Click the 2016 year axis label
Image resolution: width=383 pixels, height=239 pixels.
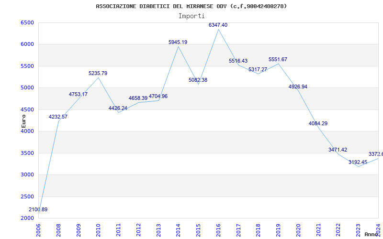click(x=219, y=230)
